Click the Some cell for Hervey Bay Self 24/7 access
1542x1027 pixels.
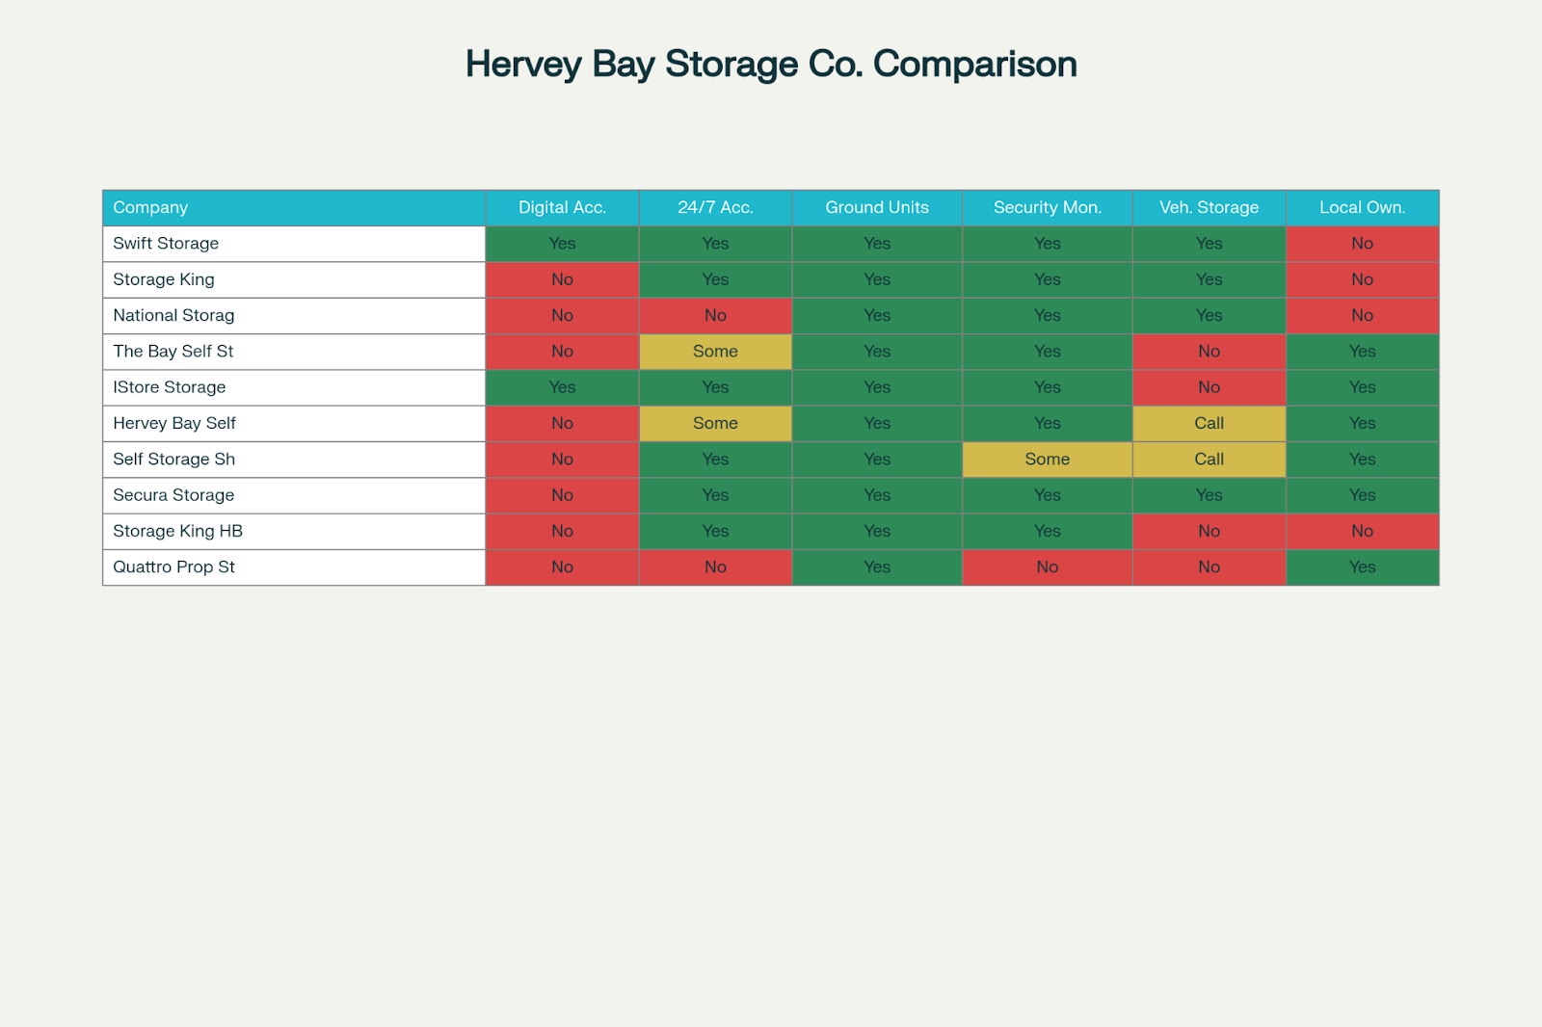(715, 423)
